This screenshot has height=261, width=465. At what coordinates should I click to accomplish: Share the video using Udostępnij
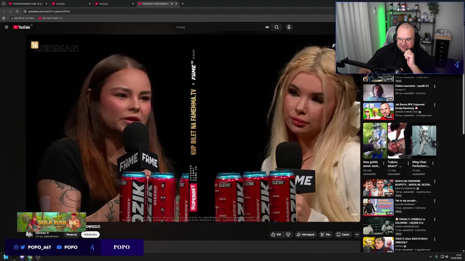305,235
